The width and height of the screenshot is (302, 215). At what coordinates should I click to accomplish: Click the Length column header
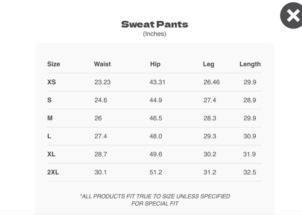click(250, 64)
